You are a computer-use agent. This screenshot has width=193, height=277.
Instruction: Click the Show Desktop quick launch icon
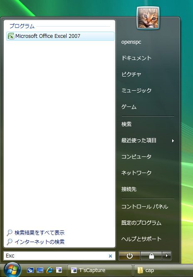pos(40,270)
